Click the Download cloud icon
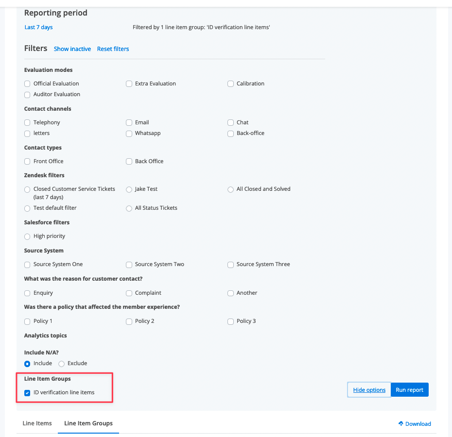This screenshot has width=452, height=437. (400, 423)
